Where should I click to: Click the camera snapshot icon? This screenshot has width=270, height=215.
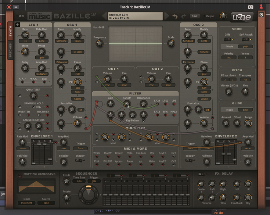(251, 7)
